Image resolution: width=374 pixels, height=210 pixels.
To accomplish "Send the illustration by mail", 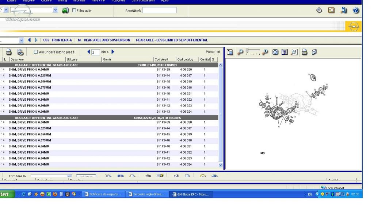I will [x=314, y=52].
